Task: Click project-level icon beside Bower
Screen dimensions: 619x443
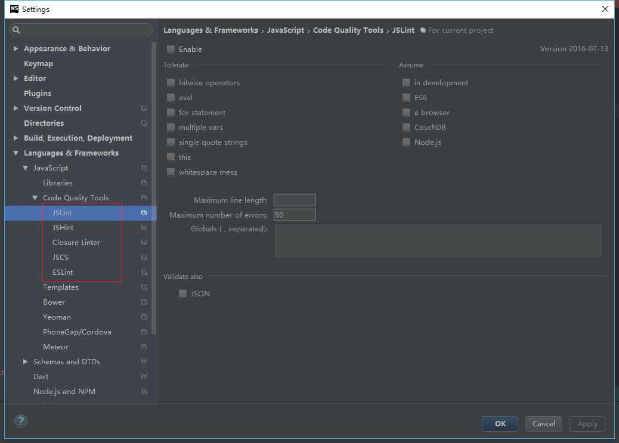Action: click(x=144, y=302)
